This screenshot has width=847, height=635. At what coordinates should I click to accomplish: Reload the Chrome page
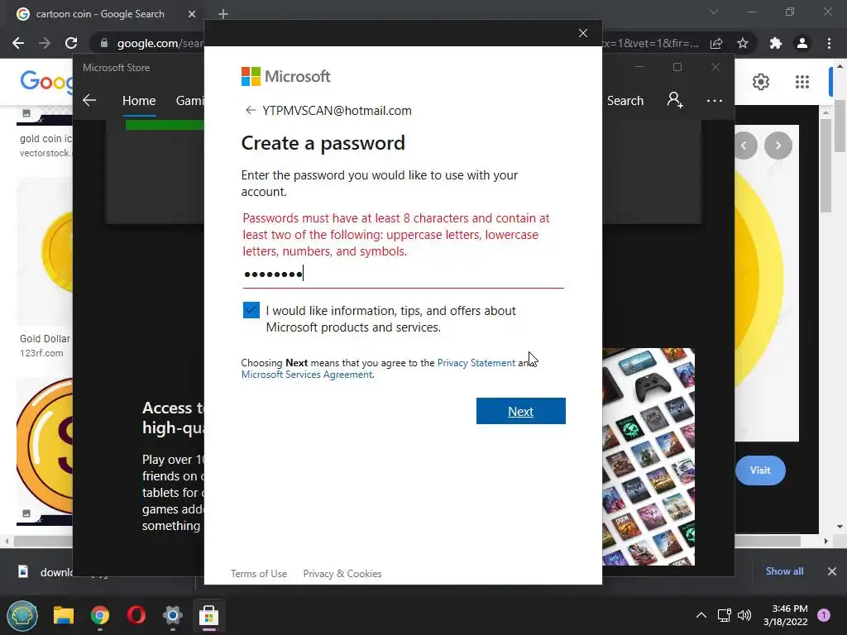[x=71, y=43]
